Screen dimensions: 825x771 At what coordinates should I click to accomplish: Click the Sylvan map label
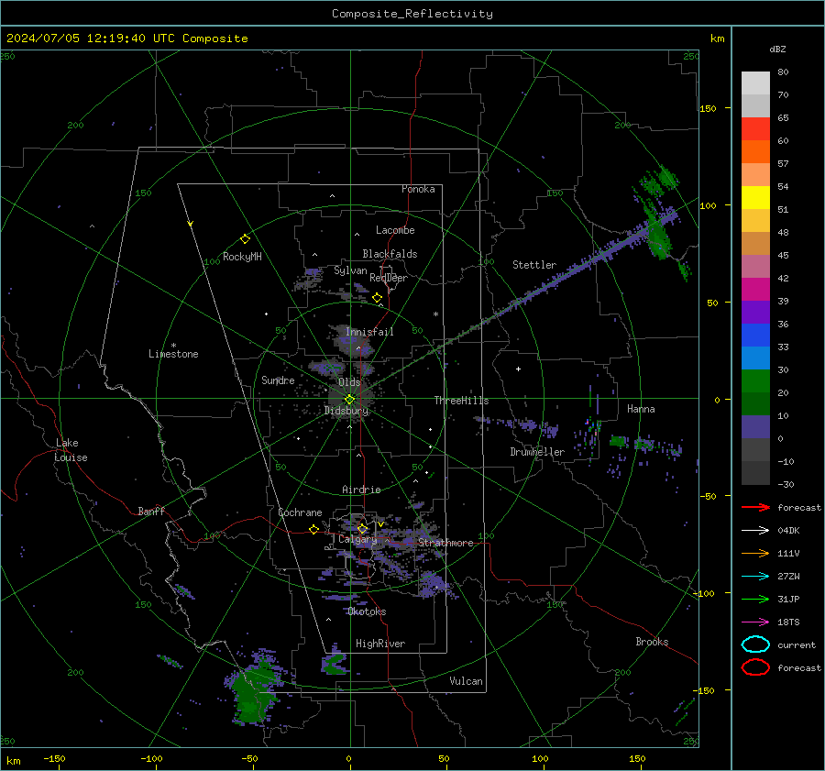[x=350, y=270]
